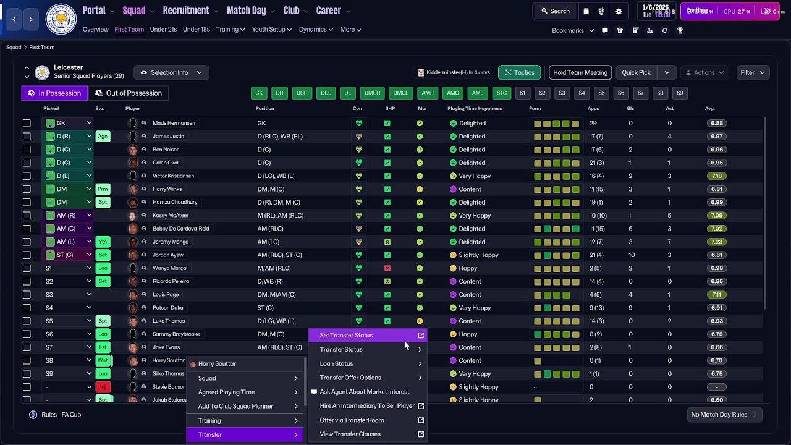Expand the Selection Info dropdown

click(171, 72)
